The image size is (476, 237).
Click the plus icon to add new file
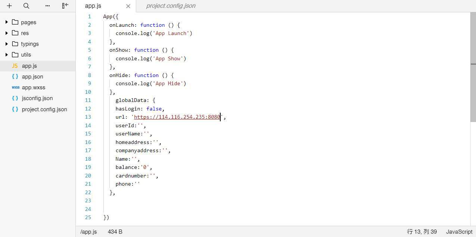click(x=9, y=6)
